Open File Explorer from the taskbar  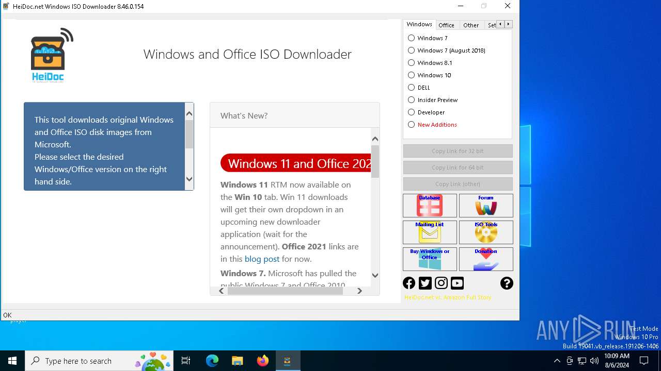(237, 361)
